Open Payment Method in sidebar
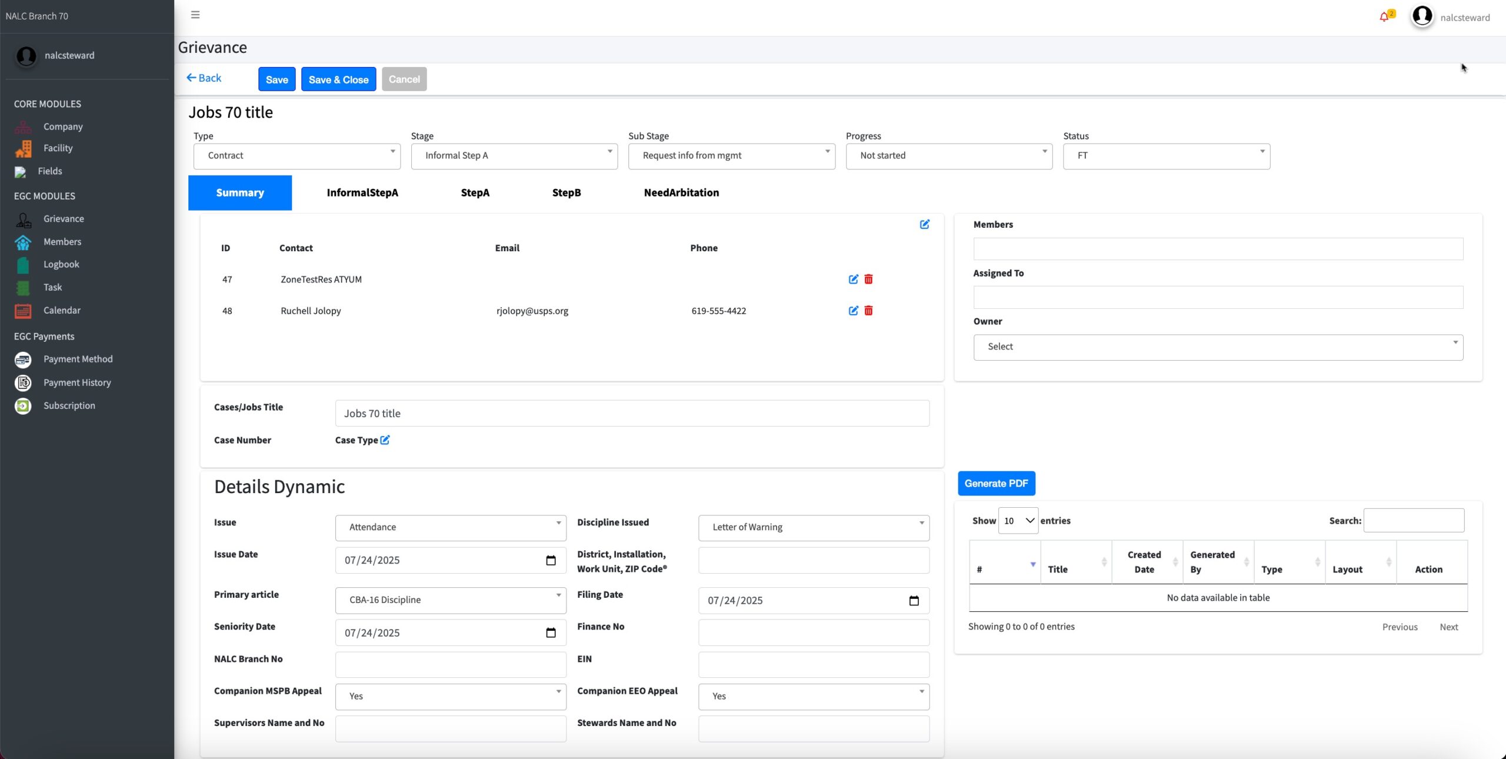1506x759 pixels. 78,359
